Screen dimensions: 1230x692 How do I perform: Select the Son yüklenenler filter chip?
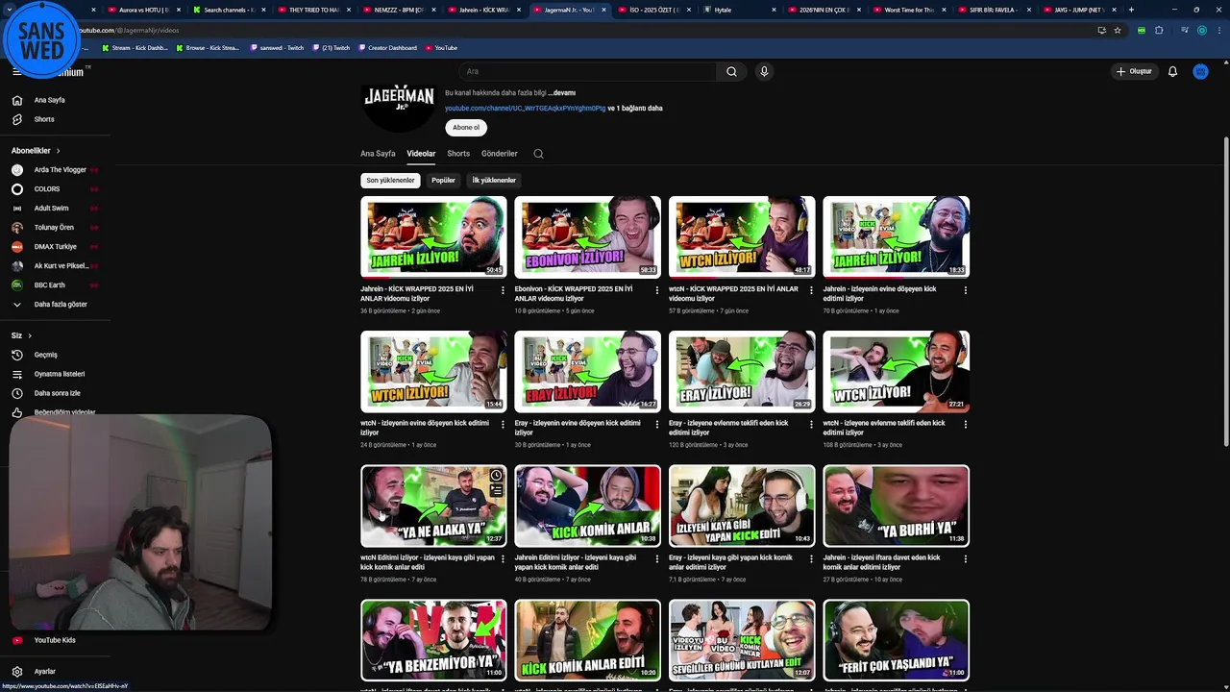[390, 181]
